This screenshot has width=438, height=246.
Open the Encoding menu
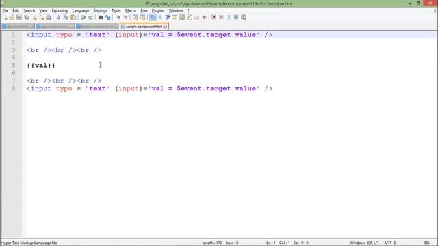tap(60, 11)
